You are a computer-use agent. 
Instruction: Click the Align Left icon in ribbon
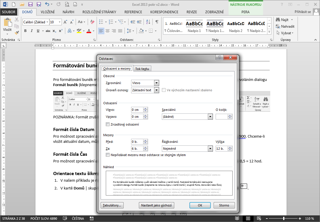[101, 31]
